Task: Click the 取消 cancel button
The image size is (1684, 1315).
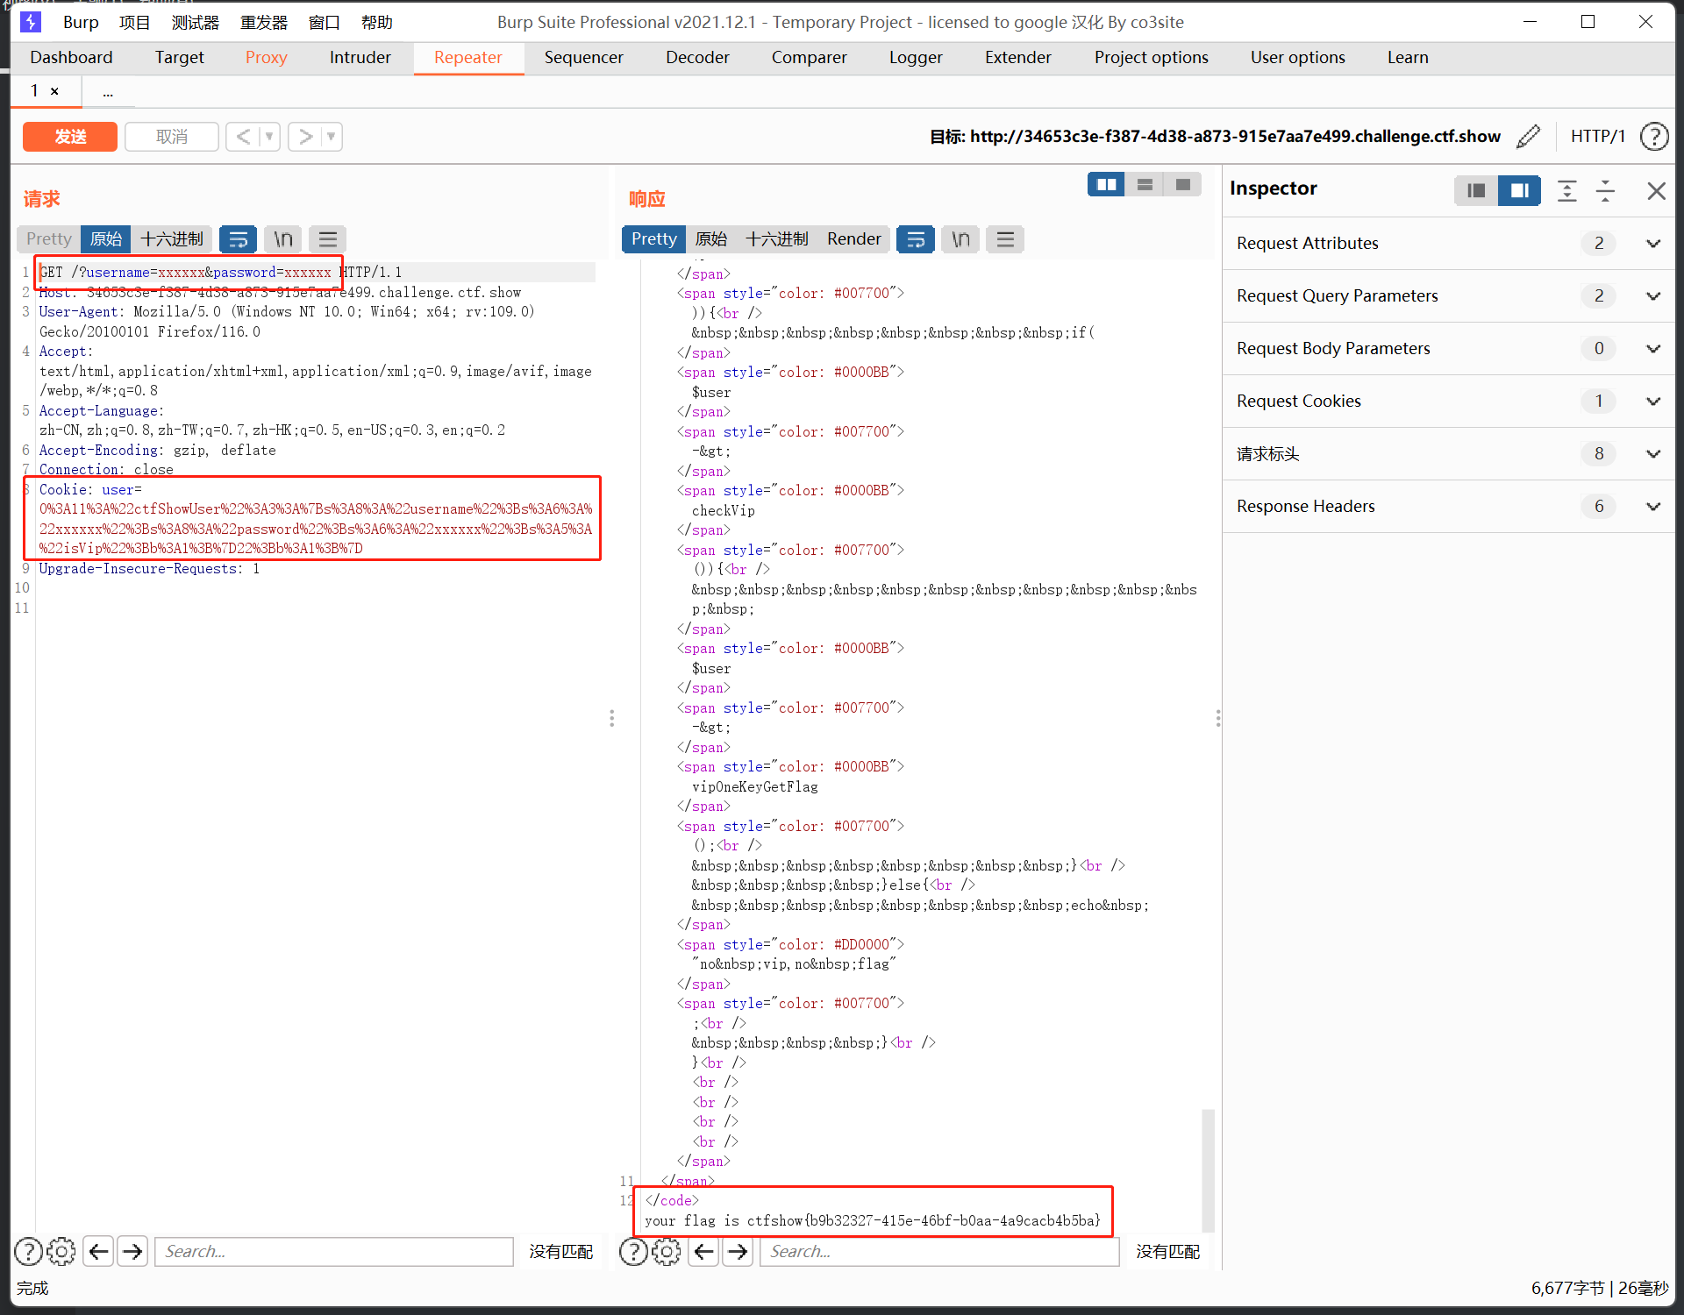Action: tap(171, 136)
